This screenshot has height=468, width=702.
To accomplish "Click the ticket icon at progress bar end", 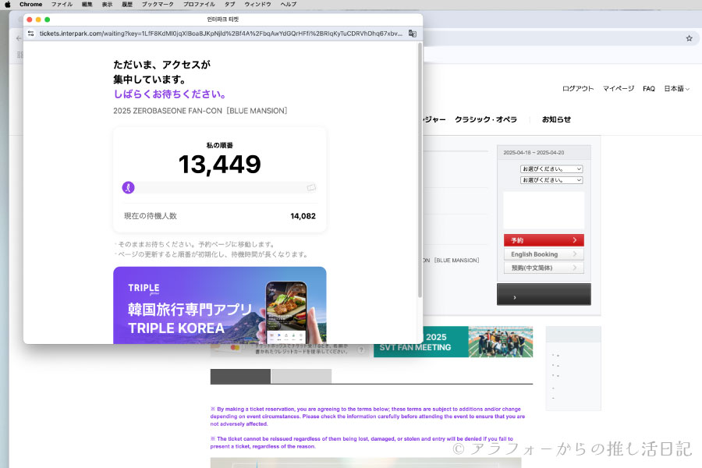I will pos(311,188).
